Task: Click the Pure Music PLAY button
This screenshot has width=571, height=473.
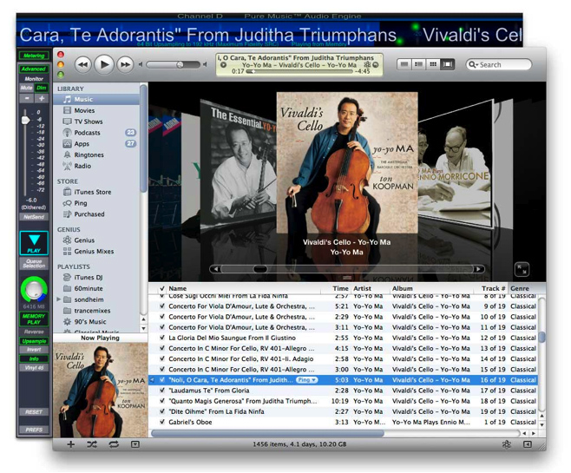Action: point(34,243)
